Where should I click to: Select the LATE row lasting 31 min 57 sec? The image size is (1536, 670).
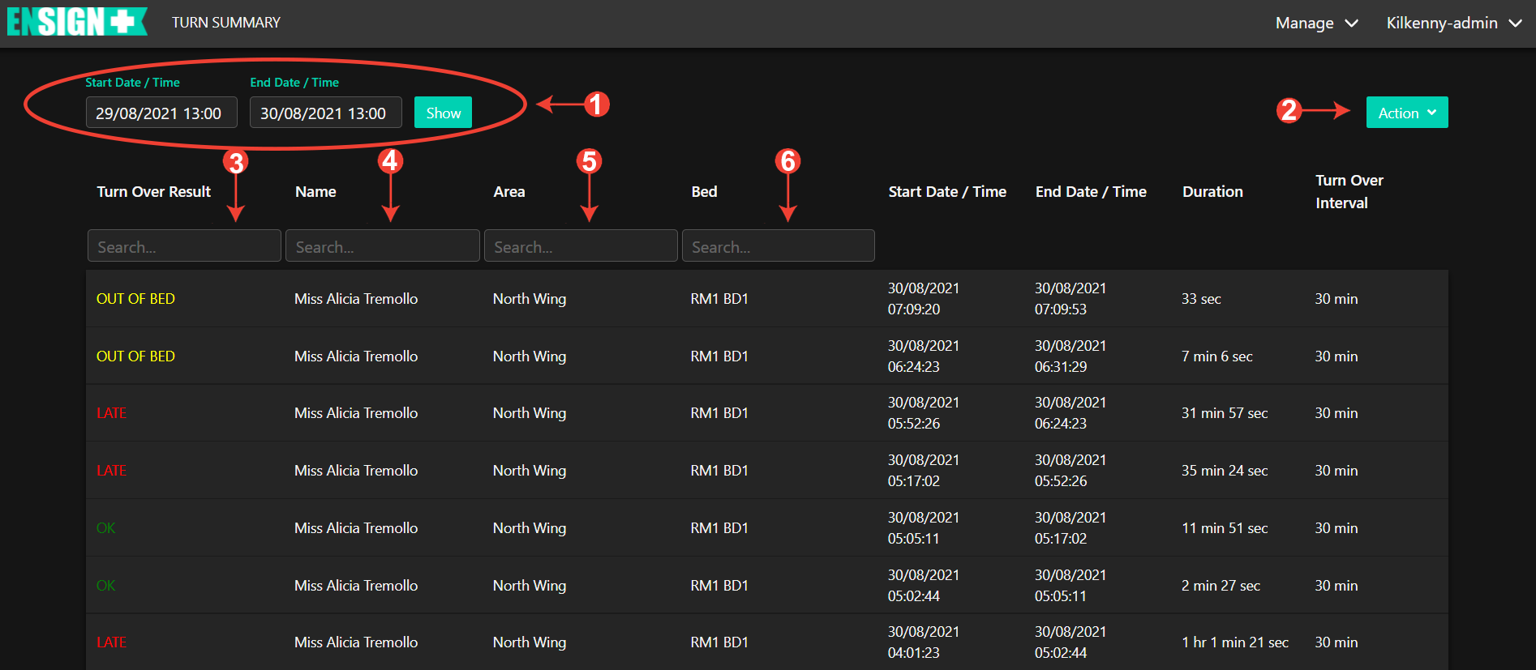(x=766, y=413)
